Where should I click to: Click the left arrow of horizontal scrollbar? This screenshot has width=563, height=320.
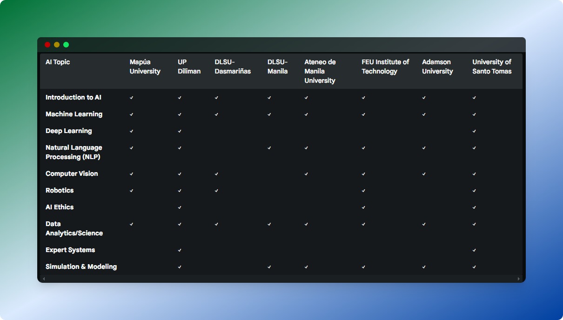(44, 279)
